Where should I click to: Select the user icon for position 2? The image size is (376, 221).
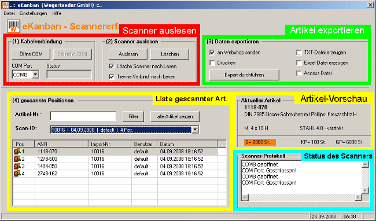coord(17,159)
